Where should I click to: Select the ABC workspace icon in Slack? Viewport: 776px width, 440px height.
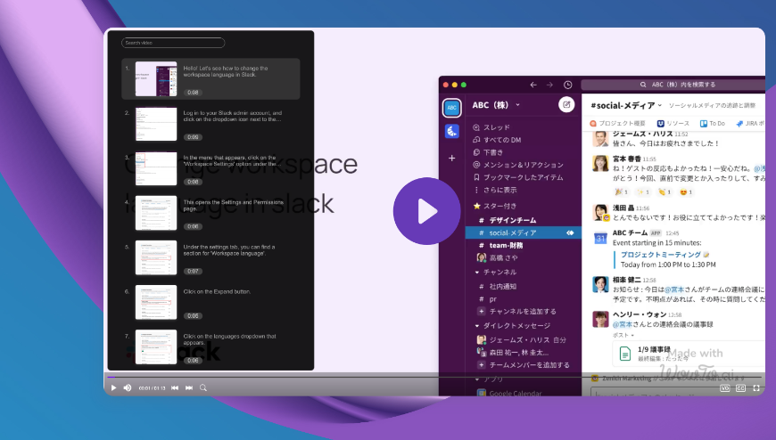452,107
